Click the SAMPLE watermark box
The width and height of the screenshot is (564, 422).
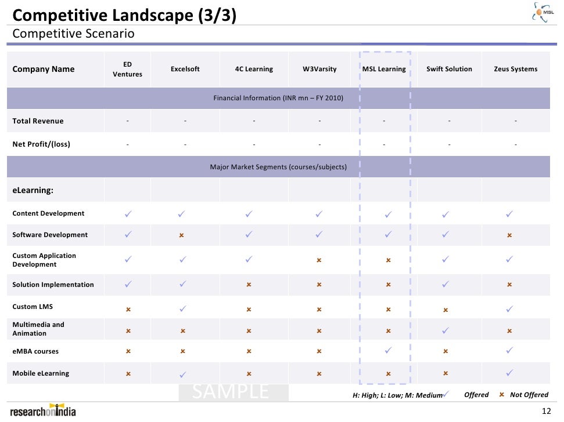coord(233,392)
